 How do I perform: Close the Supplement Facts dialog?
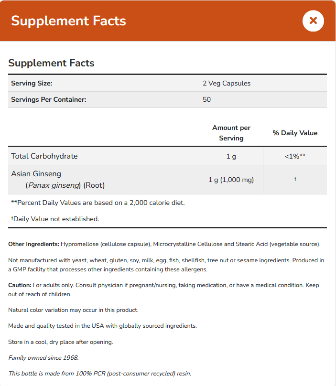click(313, 21)
